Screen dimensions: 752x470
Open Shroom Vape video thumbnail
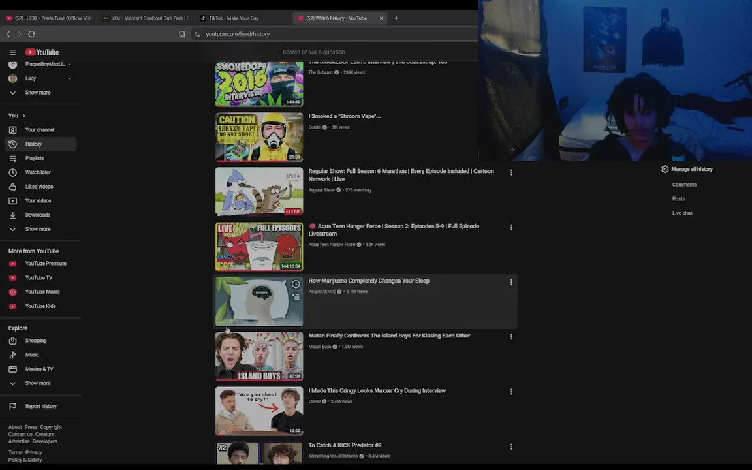pyautogui.click(x=259, y=136)
